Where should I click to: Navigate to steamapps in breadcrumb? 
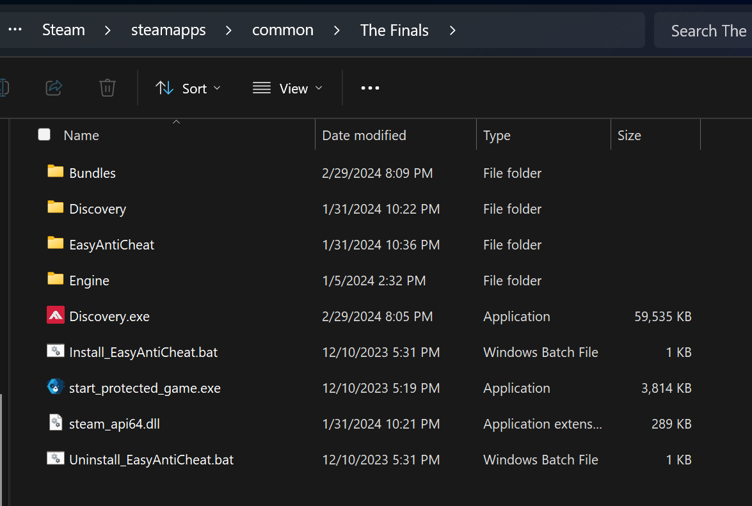[168, 30]
